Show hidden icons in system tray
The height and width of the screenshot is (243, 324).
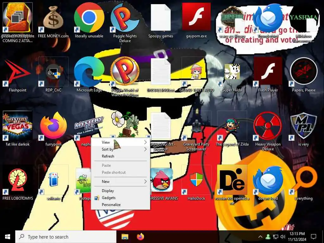[x=260, y=237]
